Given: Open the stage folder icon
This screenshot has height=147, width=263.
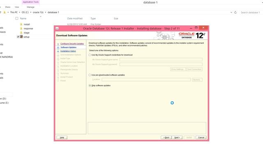Looking at the screenshot, I should 21,33.
